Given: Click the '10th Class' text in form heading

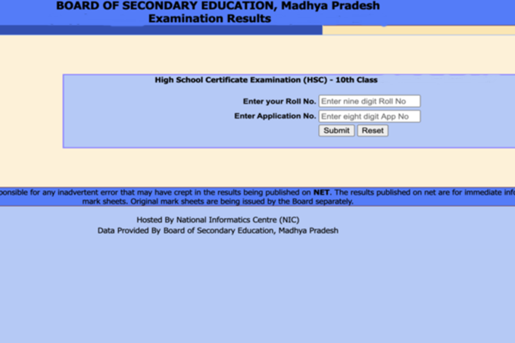Looking at the screenshot, I should pos(356,80).
